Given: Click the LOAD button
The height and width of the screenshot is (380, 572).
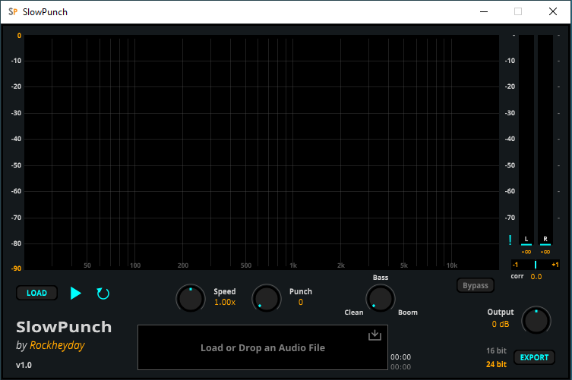Looking at the screenshot, I should pyautogui.click(x=36, y=293).
